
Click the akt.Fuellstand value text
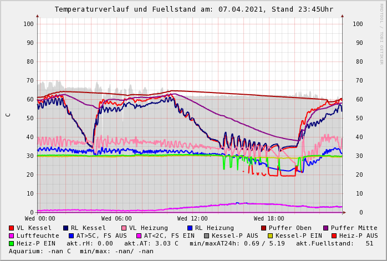[339, 243]
